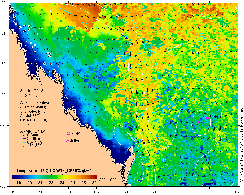Click the latitude axis label -25
Screen dimensions: 244x195
click(3, 156)
